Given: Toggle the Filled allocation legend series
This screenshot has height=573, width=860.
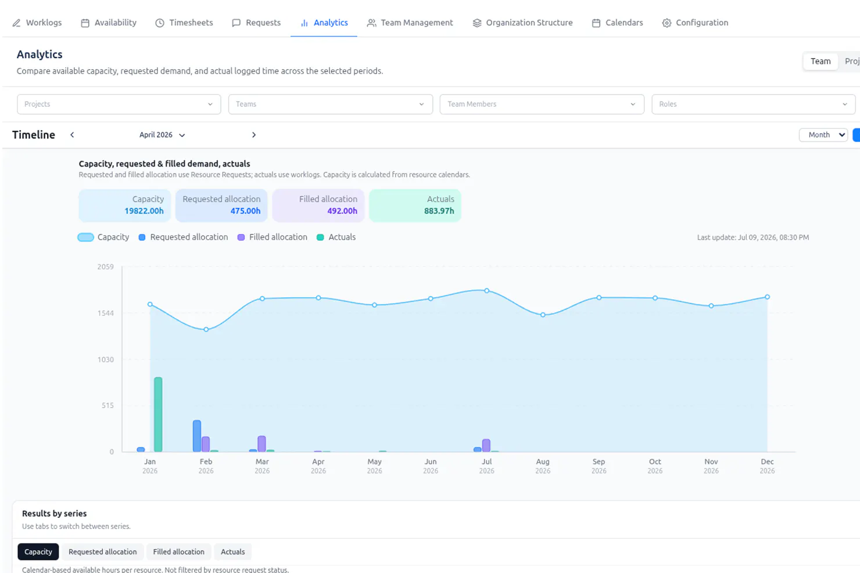Looking at the screenshot, I should click(x=273, y=237).
